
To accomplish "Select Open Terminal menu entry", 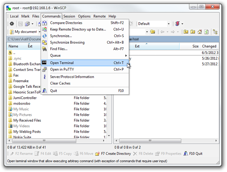I will tap(85, 63).
